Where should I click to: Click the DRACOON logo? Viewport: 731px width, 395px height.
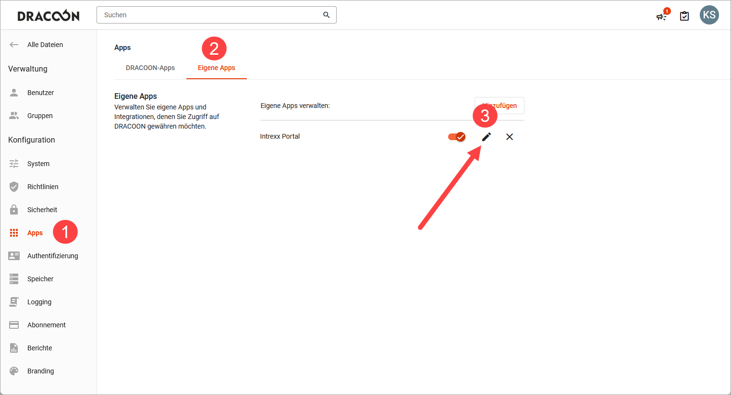click(x=49, y=16)
